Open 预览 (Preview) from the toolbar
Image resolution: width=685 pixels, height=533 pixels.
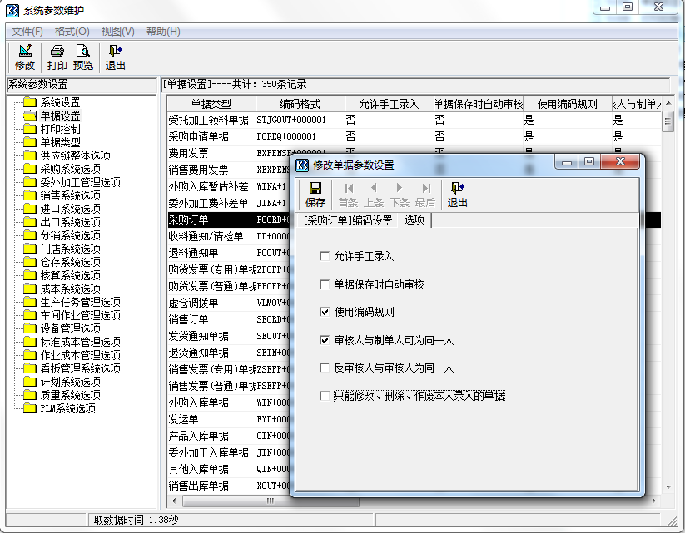[x=82, y=57]
